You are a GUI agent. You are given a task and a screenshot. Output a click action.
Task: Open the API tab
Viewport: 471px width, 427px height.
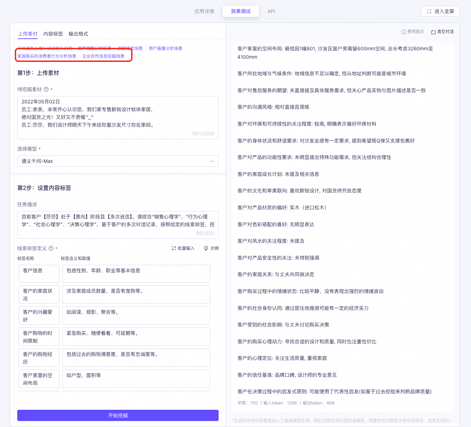tap(271, 11)
